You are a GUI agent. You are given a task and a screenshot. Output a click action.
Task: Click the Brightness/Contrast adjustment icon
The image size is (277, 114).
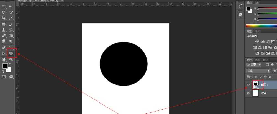pos(257,41)
